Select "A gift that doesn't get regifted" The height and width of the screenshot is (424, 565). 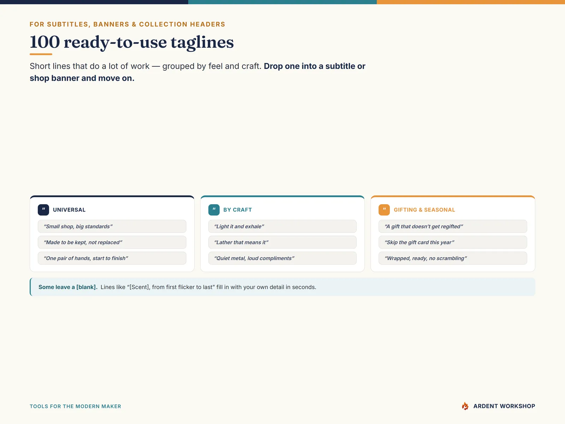click(x=453, y=226)
